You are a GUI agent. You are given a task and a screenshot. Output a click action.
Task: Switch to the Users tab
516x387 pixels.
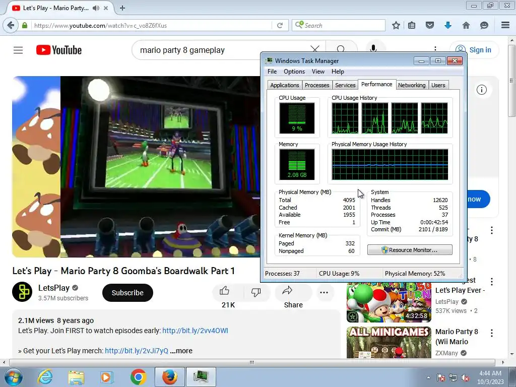(438, 85)
